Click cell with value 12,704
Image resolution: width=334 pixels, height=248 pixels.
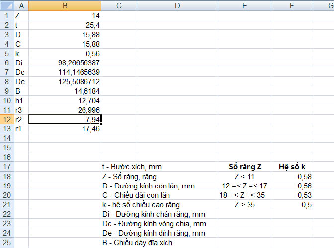(65, 101)
